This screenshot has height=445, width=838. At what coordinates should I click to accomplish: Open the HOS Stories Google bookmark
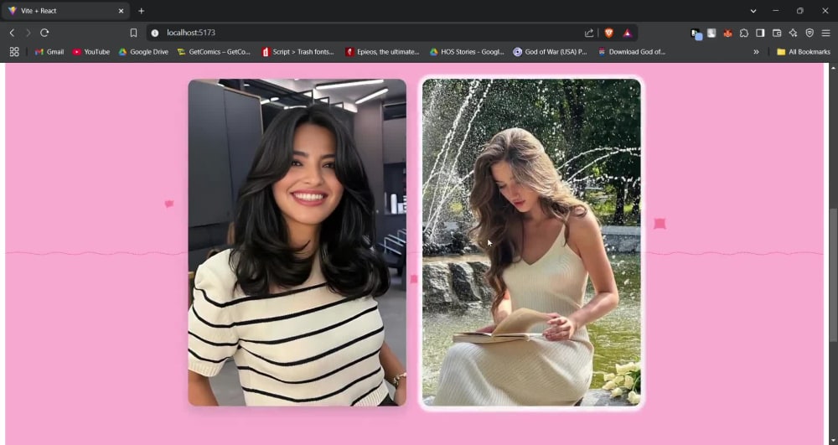(x=467, y=52)
